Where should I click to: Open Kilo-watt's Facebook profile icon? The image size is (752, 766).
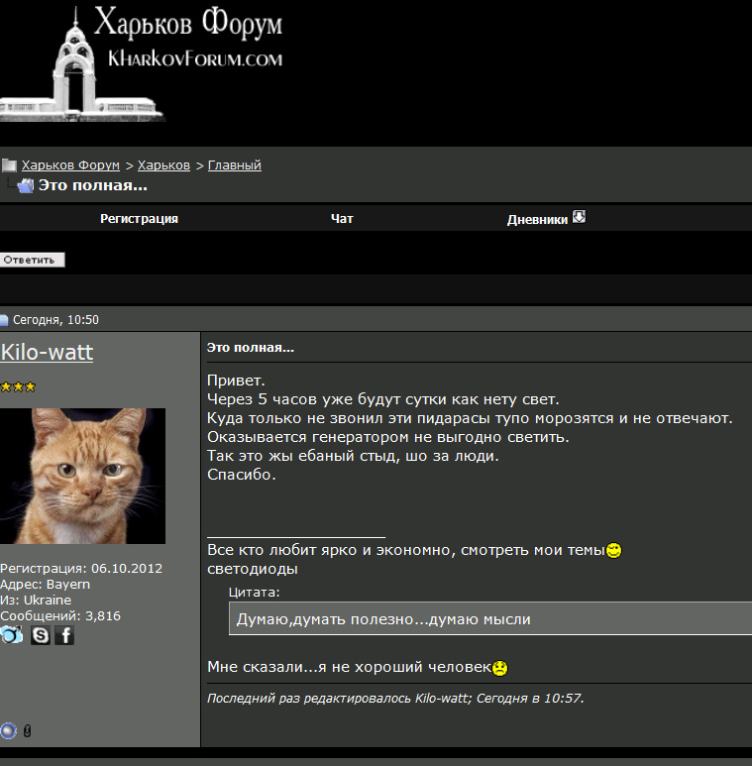tap(64, 635)
